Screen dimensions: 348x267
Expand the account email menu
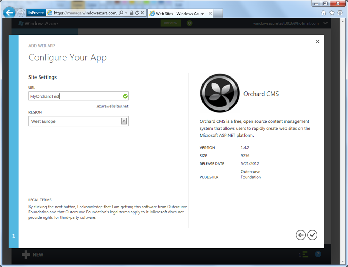pyautogui.click(x=325, y=23)
